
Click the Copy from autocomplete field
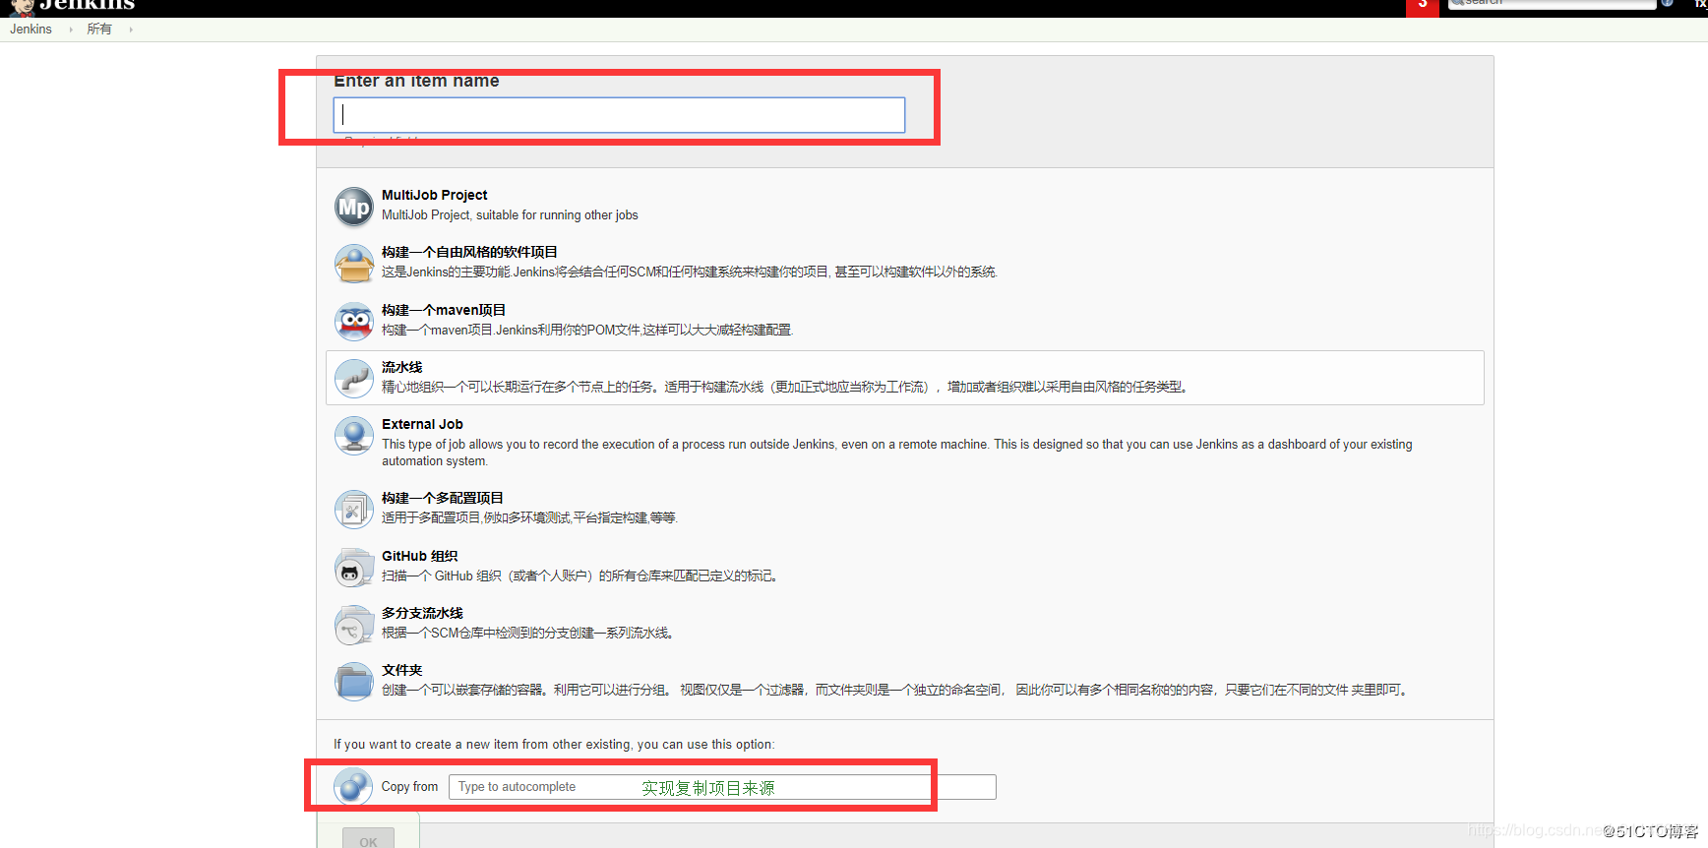pos(722,787)
